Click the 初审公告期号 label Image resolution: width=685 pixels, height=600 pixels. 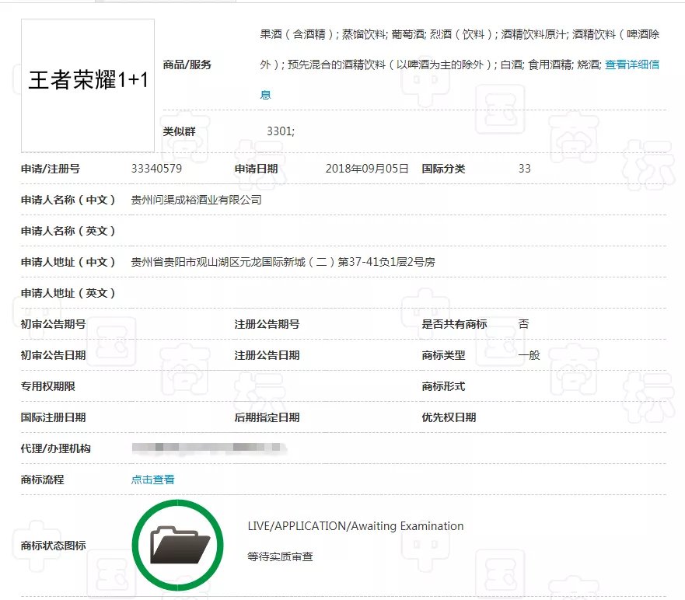tap(53, 324)
